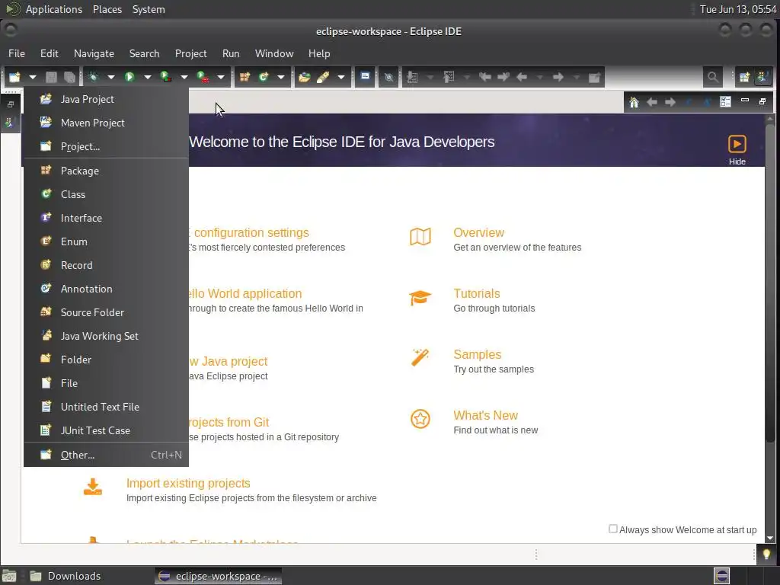Click the Restore icon on left trim
This screenshot has width=780, height=585.
coord(11,104)
